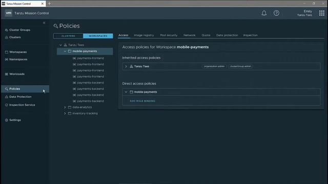Open the Quota policy tab

pos(206,35)
